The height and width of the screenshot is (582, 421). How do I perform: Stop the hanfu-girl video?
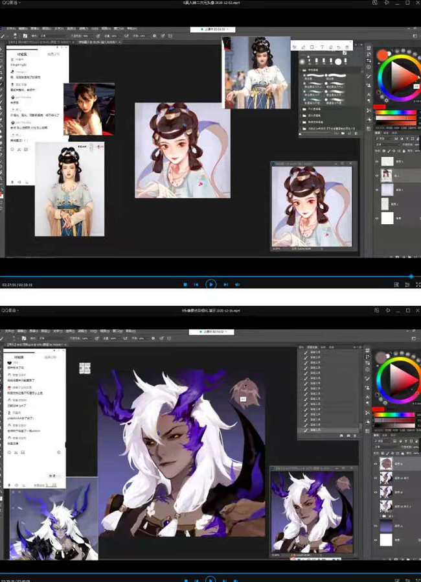tap(185, 285)
